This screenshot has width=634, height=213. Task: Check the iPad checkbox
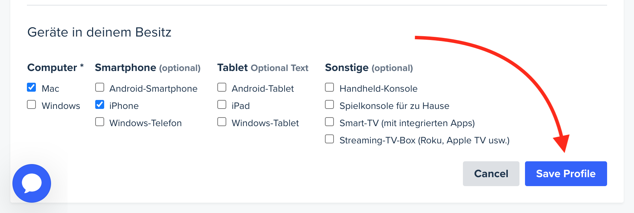(x=222, y=105)
